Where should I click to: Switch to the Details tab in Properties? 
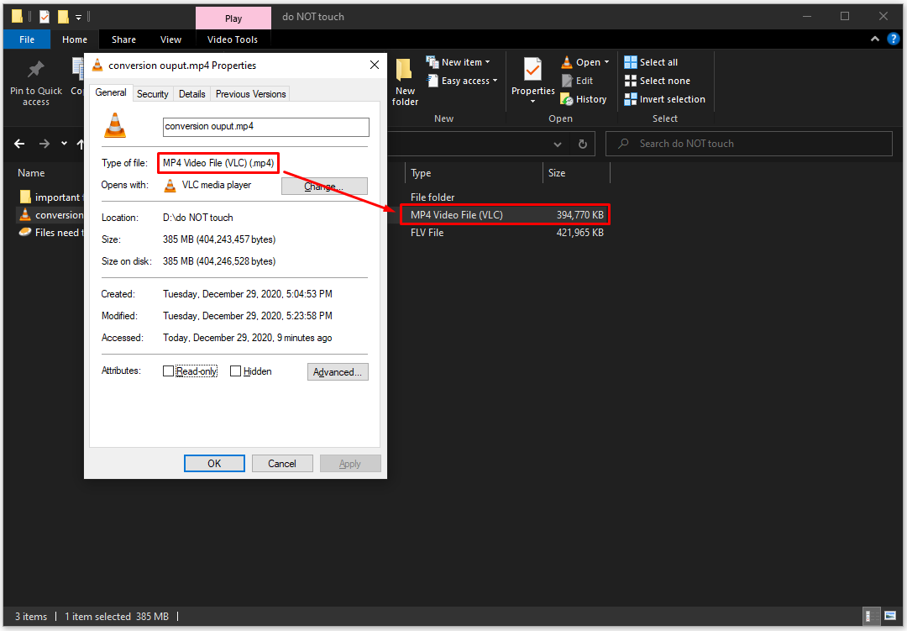pyautogui.click(x=192, y=94)
